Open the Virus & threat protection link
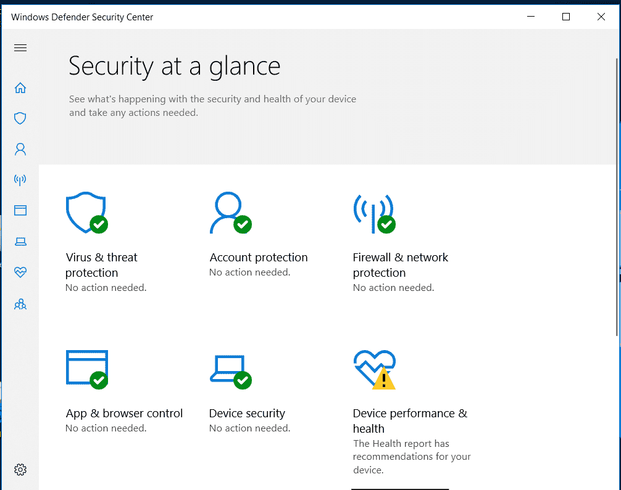Viewport: 621px width, 490px height. [x=101, y=265]
